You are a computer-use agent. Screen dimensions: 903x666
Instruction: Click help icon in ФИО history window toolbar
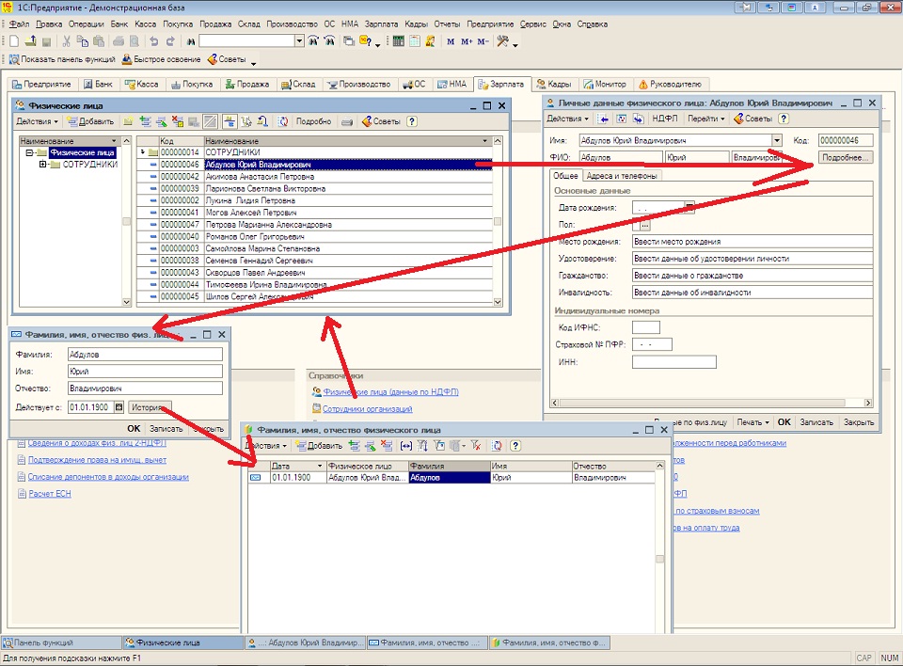coord(515,445)
